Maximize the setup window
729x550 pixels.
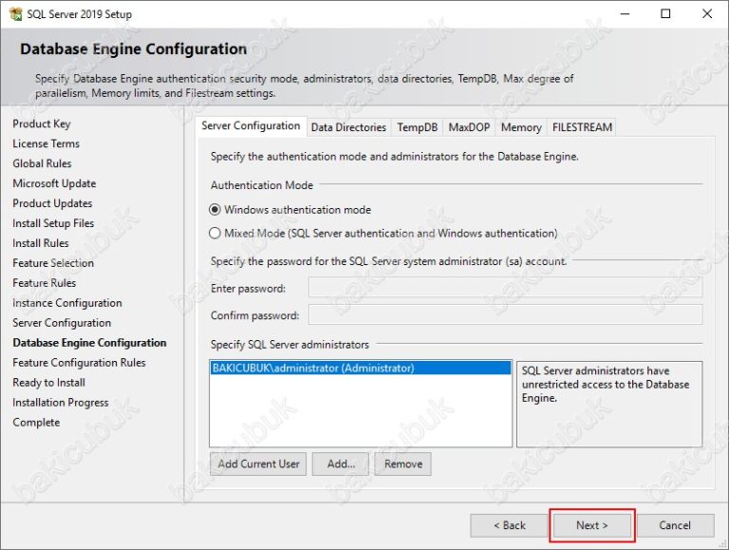(664, 14)
